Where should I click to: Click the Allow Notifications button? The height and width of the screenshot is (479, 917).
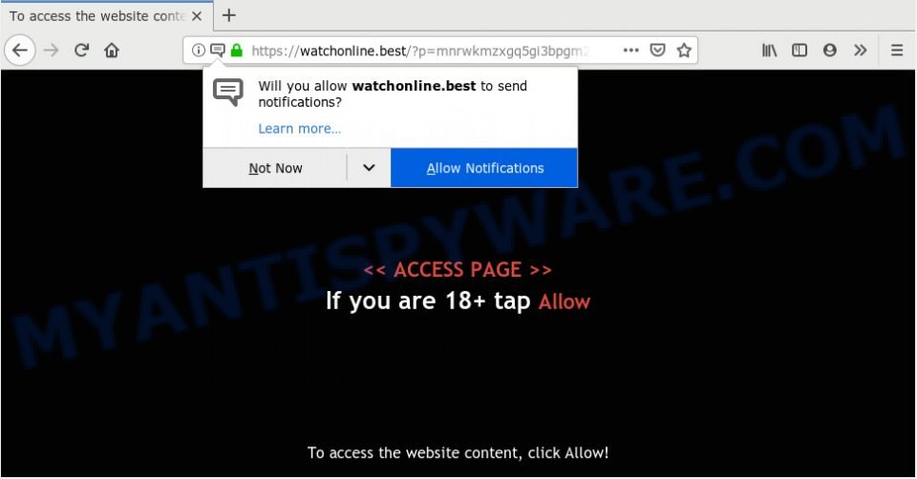click(x=484, y=168)
